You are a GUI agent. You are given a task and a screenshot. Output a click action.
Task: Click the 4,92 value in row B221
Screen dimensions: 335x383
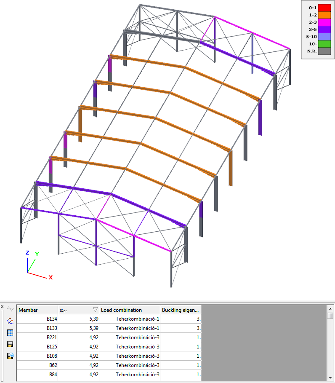(x=94, y=337)
